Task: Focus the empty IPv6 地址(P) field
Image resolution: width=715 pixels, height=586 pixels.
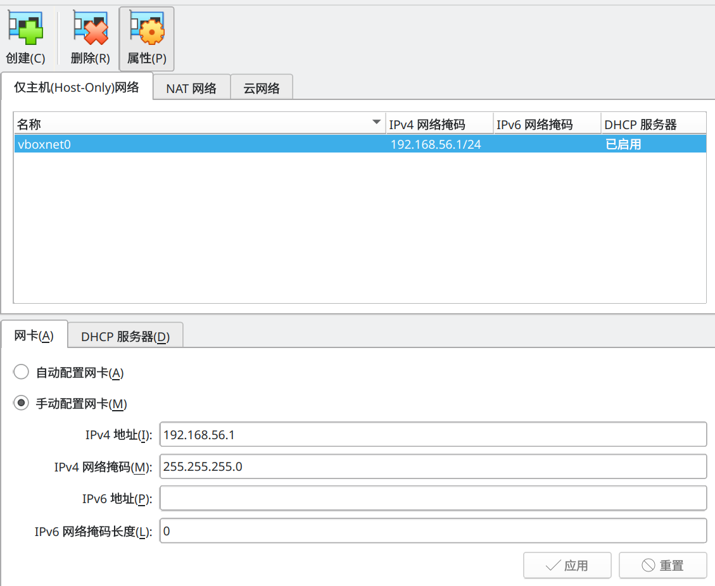Action: (433, 498)
